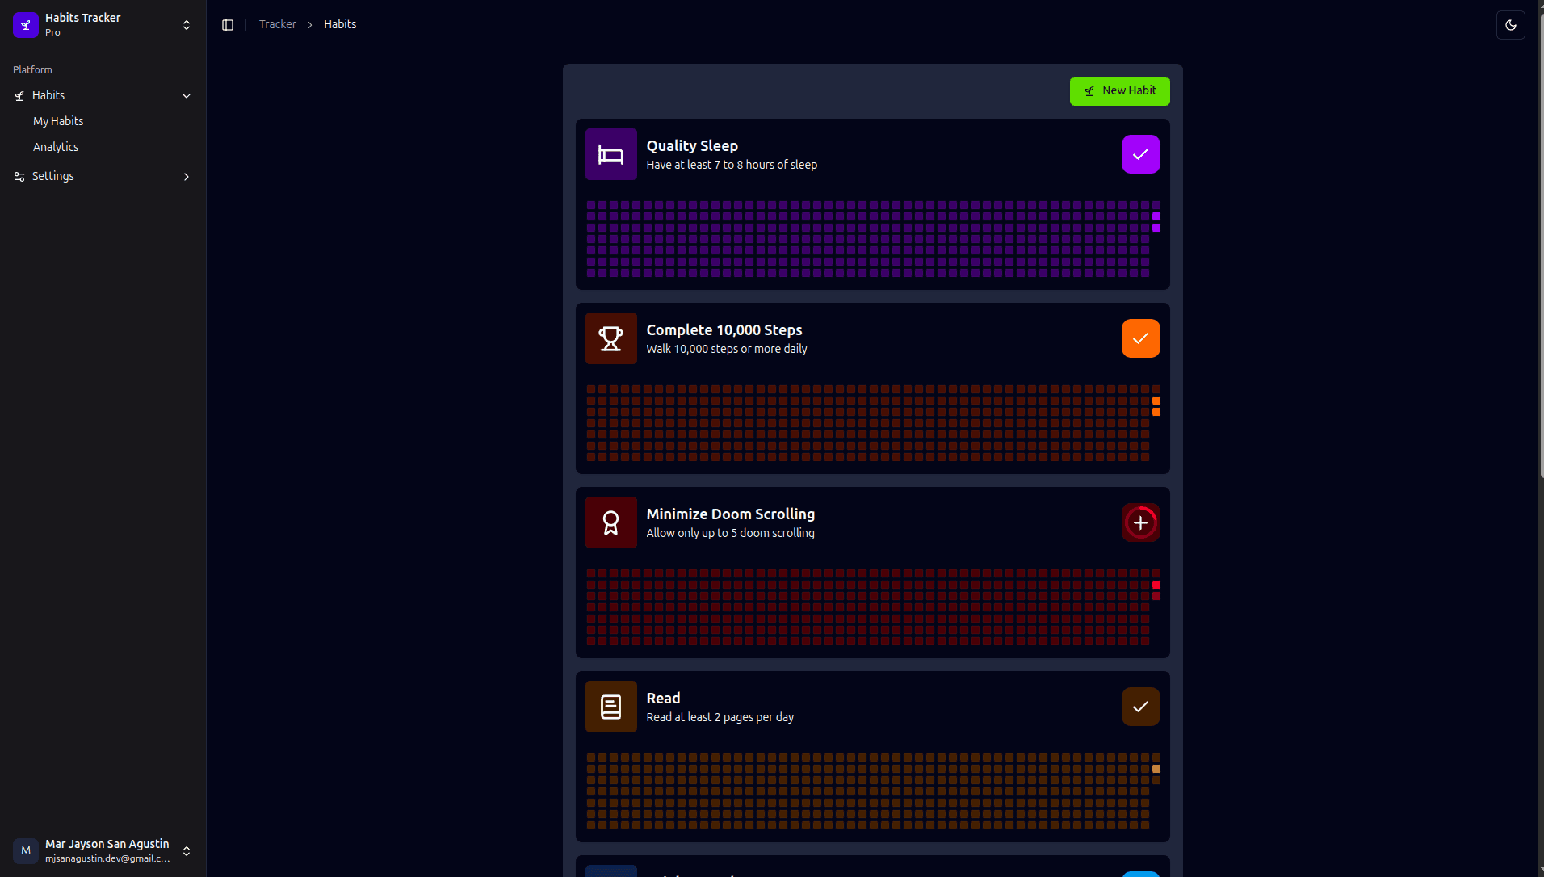Add a count to Minimize Doom Scrolling
This screenshot has height=877, width=1544.
(1140, 522)
